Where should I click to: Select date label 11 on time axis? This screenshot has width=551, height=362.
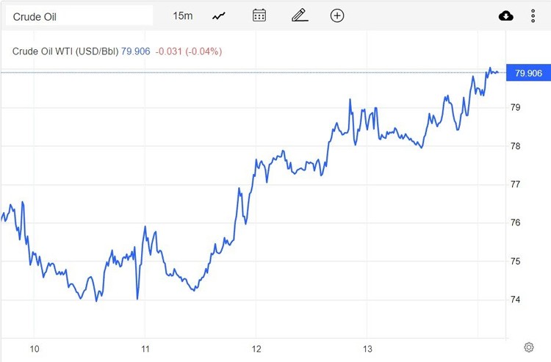[x=145, y=347]
